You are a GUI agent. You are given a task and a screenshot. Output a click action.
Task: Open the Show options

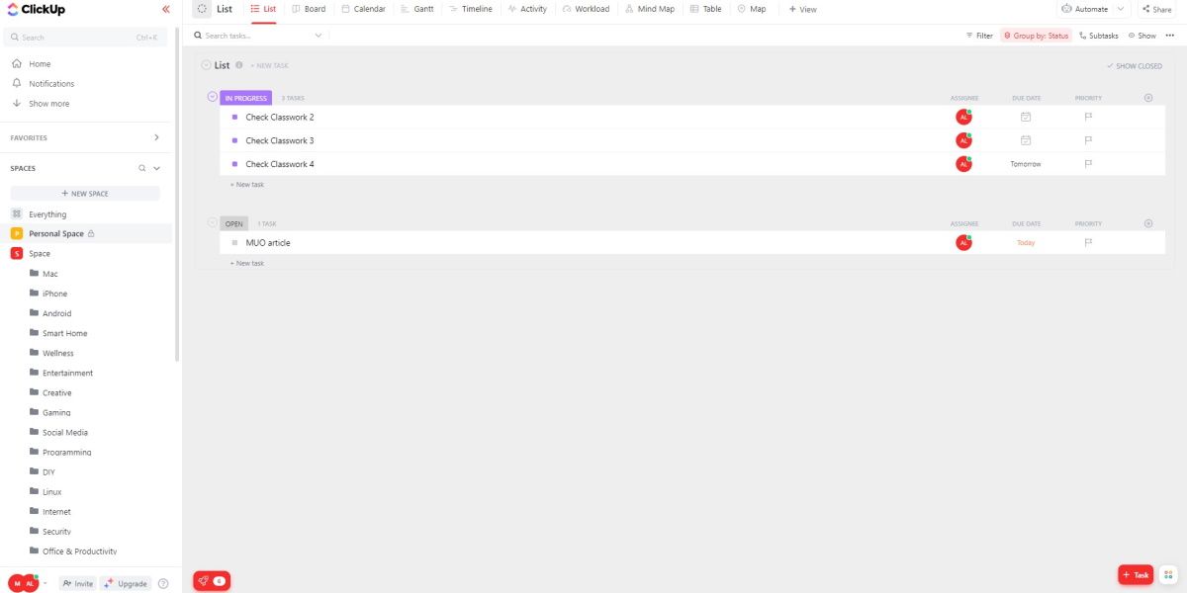(1141, 36)
